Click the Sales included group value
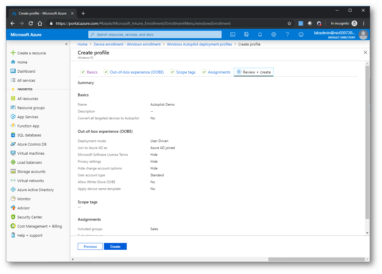Viewport: 382px width, 274px height. pos(154,229)
